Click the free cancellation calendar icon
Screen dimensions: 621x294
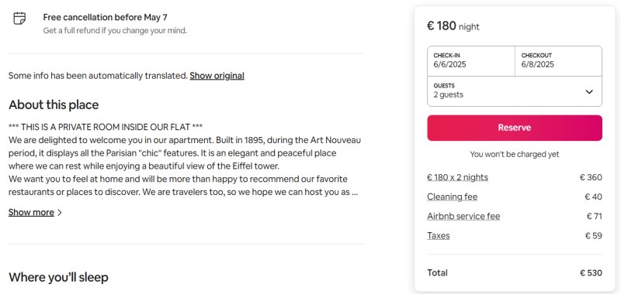[x=19, y=18]
